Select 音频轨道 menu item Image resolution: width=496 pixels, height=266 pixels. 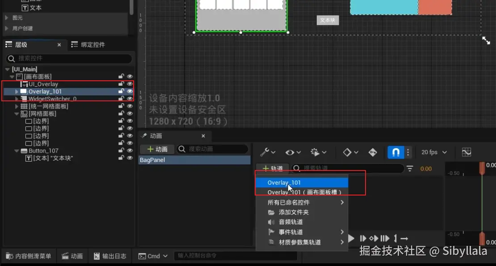tap(302, 222)
